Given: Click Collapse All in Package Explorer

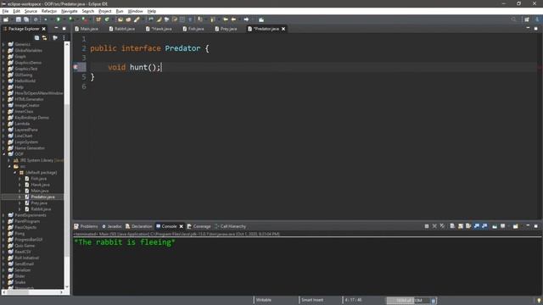Looking at the screenshot, I should (x=36, y=37).
